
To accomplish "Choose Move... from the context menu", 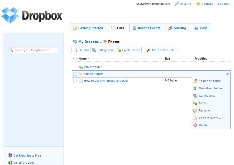I will (204, 103).
